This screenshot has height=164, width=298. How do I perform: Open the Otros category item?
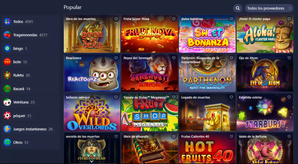30,142
